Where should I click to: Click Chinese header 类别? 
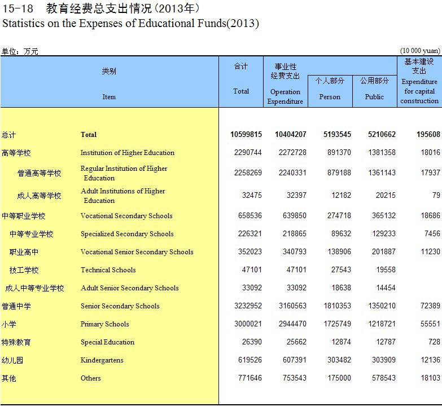click(109, 71)
